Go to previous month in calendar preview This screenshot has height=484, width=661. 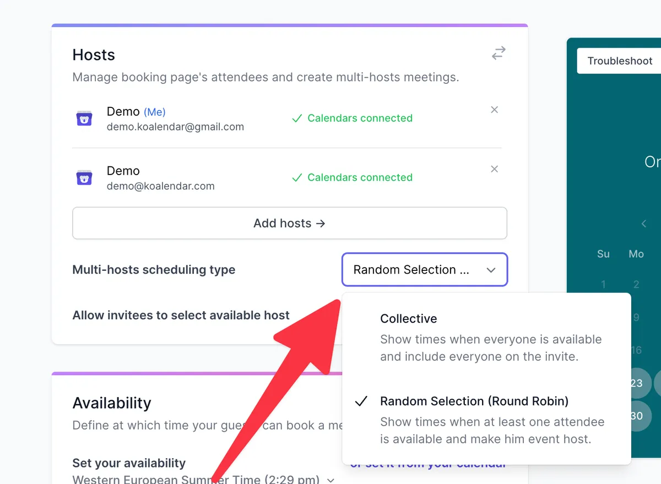pyautogui.click(x=644, y=224)
